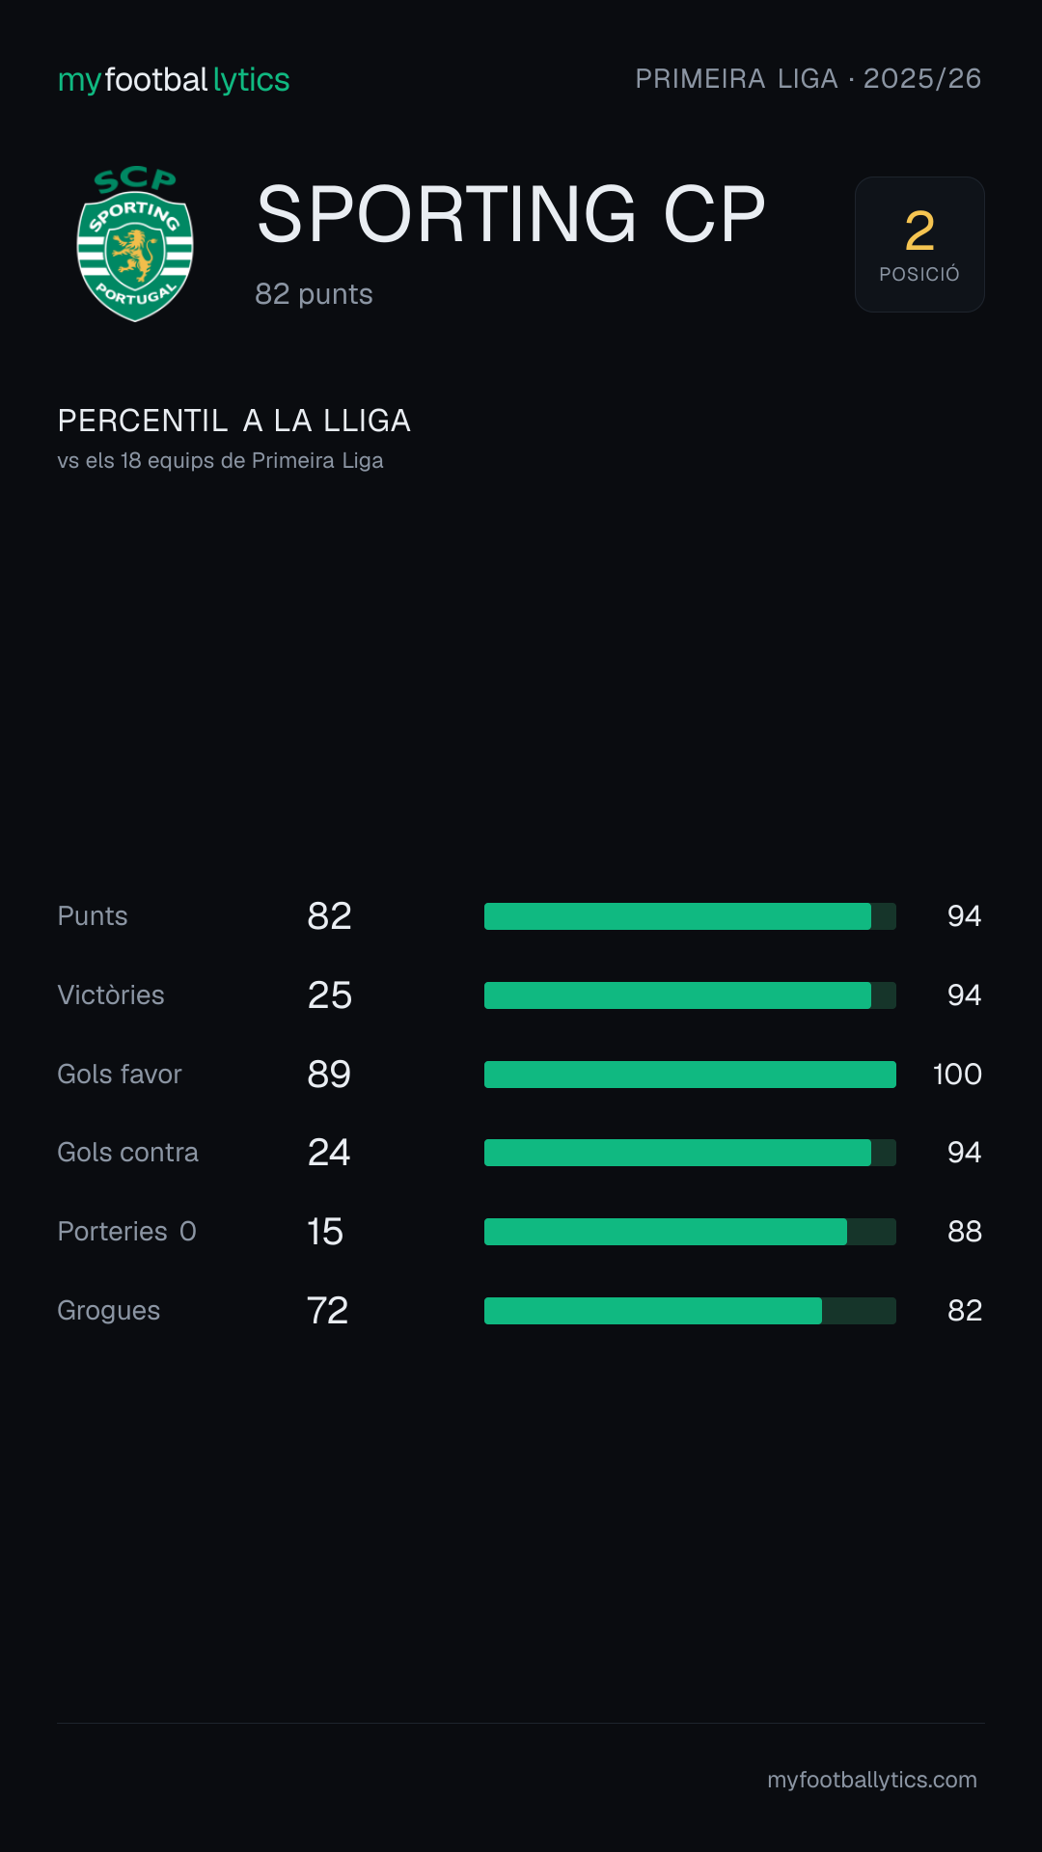Click the 82 punts subtitle

click(314, 294)
